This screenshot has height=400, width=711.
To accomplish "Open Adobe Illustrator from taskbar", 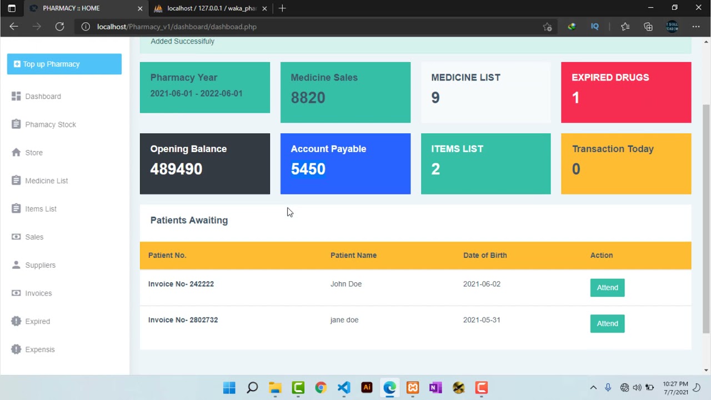I will click(367, 387).
